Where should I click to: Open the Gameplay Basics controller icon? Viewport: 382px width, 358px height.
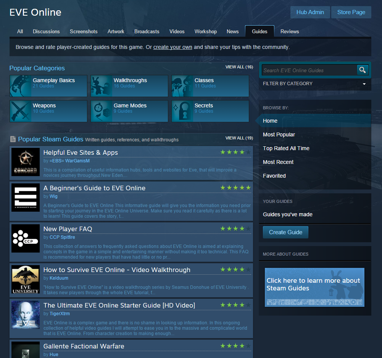(x=21, y=86)
